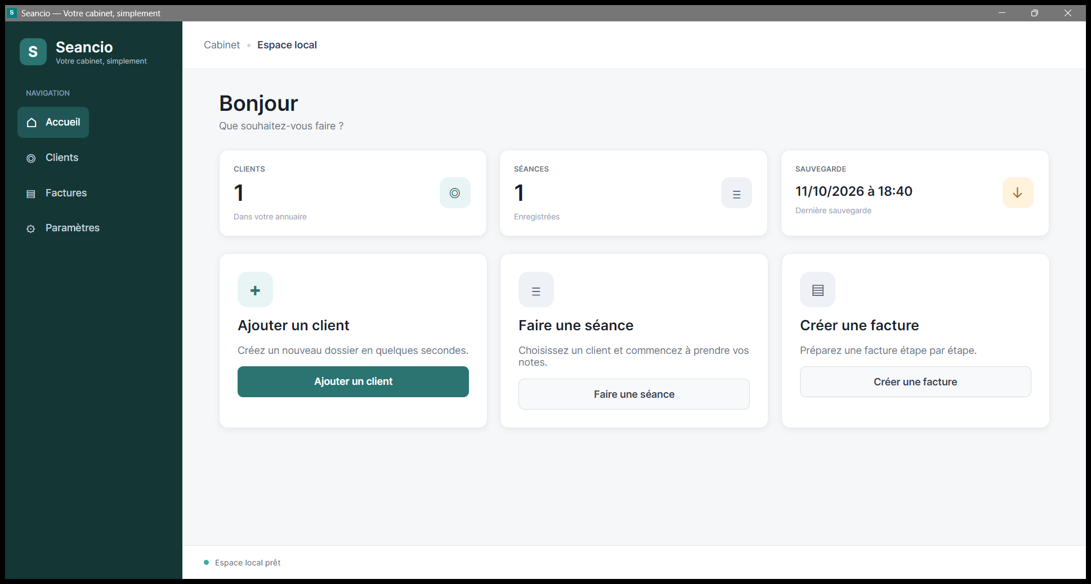This screenshot has width=1091, height=584.
Task: Click the Cabinet breadcrumb link
Action: (222, 45)
